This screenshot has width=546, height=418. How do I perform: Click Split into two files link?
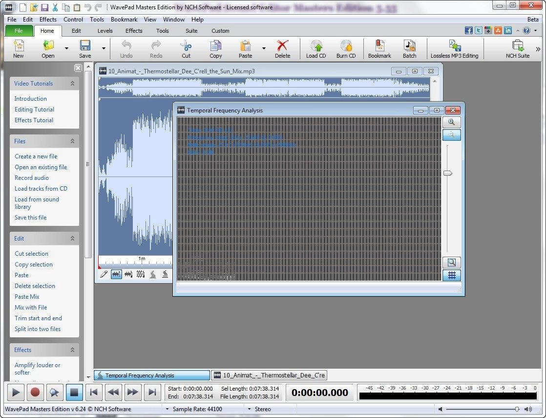38,329
